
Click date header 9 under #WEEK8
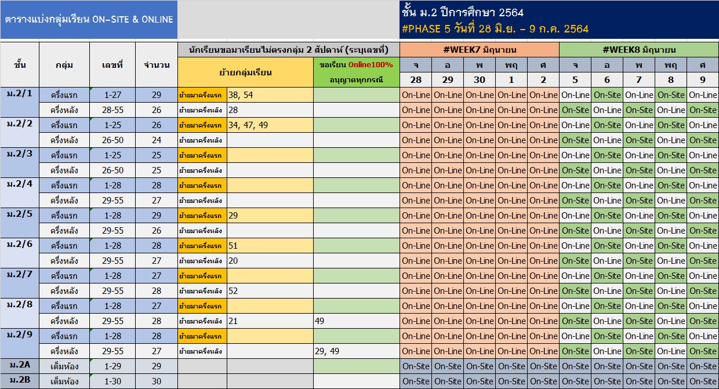coord(703,80)
